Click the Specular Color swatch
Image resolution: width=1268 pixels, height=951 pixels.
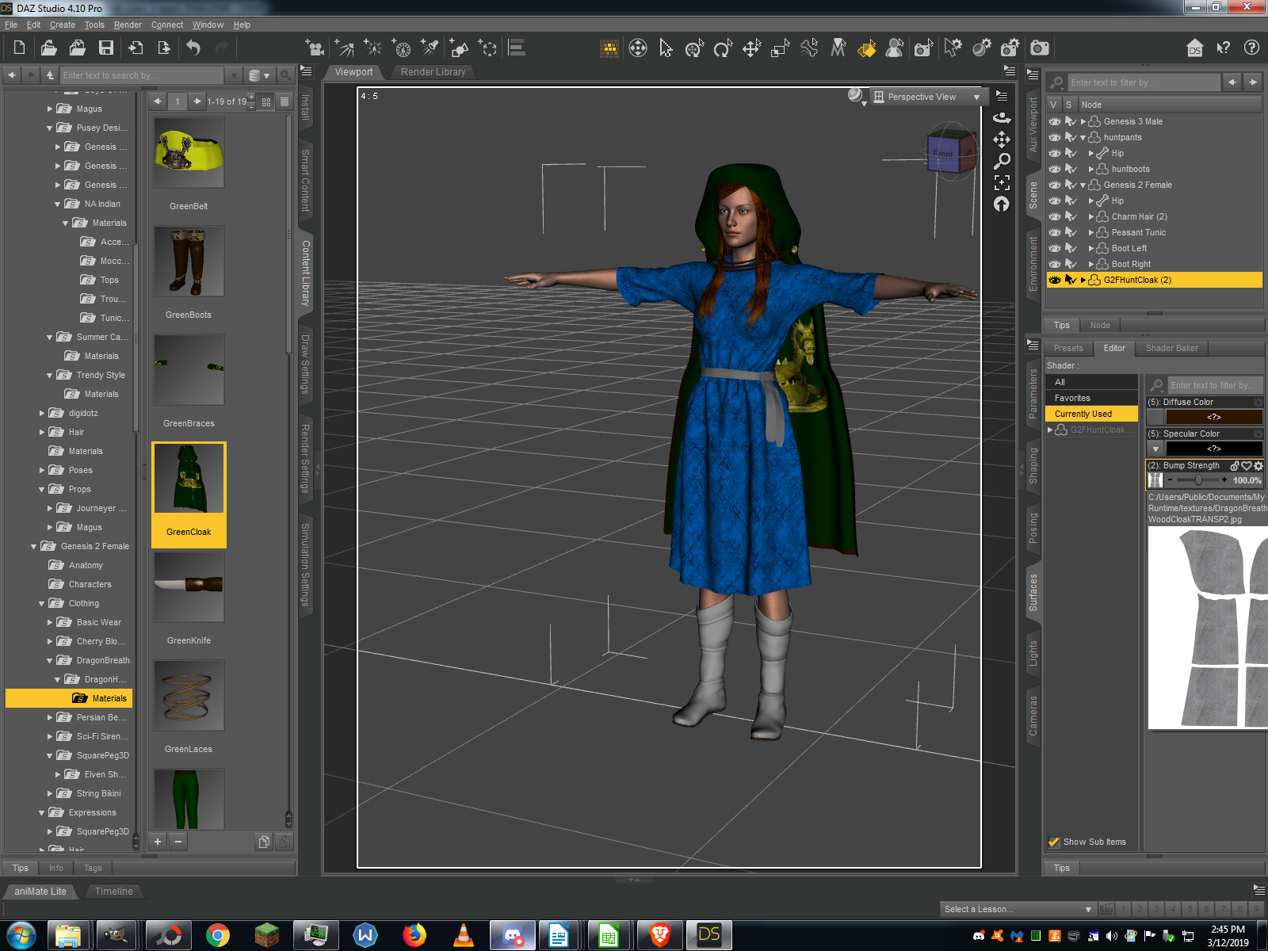pos(1213,449)
